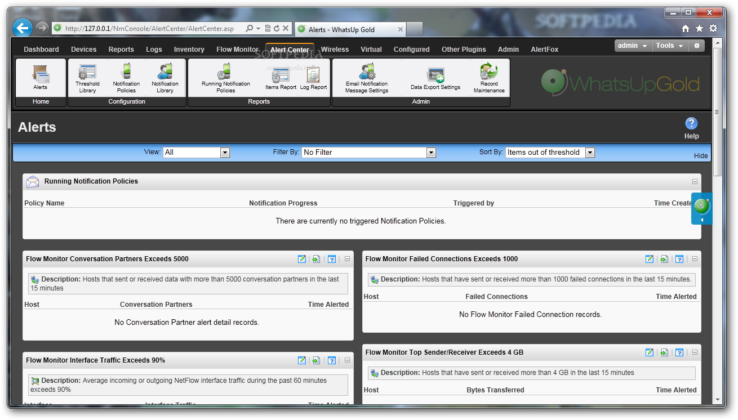Open Notification Policies in Configuration
738x420 pixels.
pyautogui.click(x=126, y=78)
